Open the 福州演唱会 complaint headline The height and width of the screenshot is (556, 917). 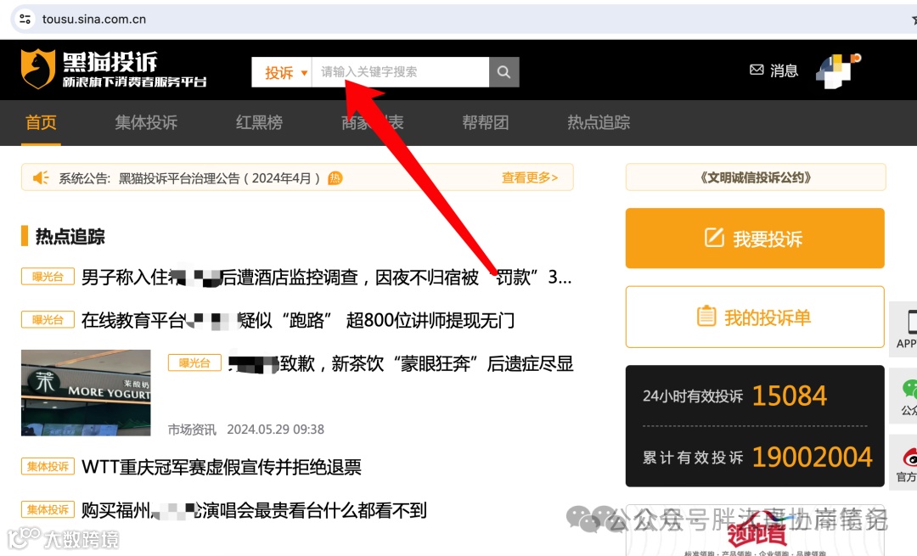(x=254, y=510)
